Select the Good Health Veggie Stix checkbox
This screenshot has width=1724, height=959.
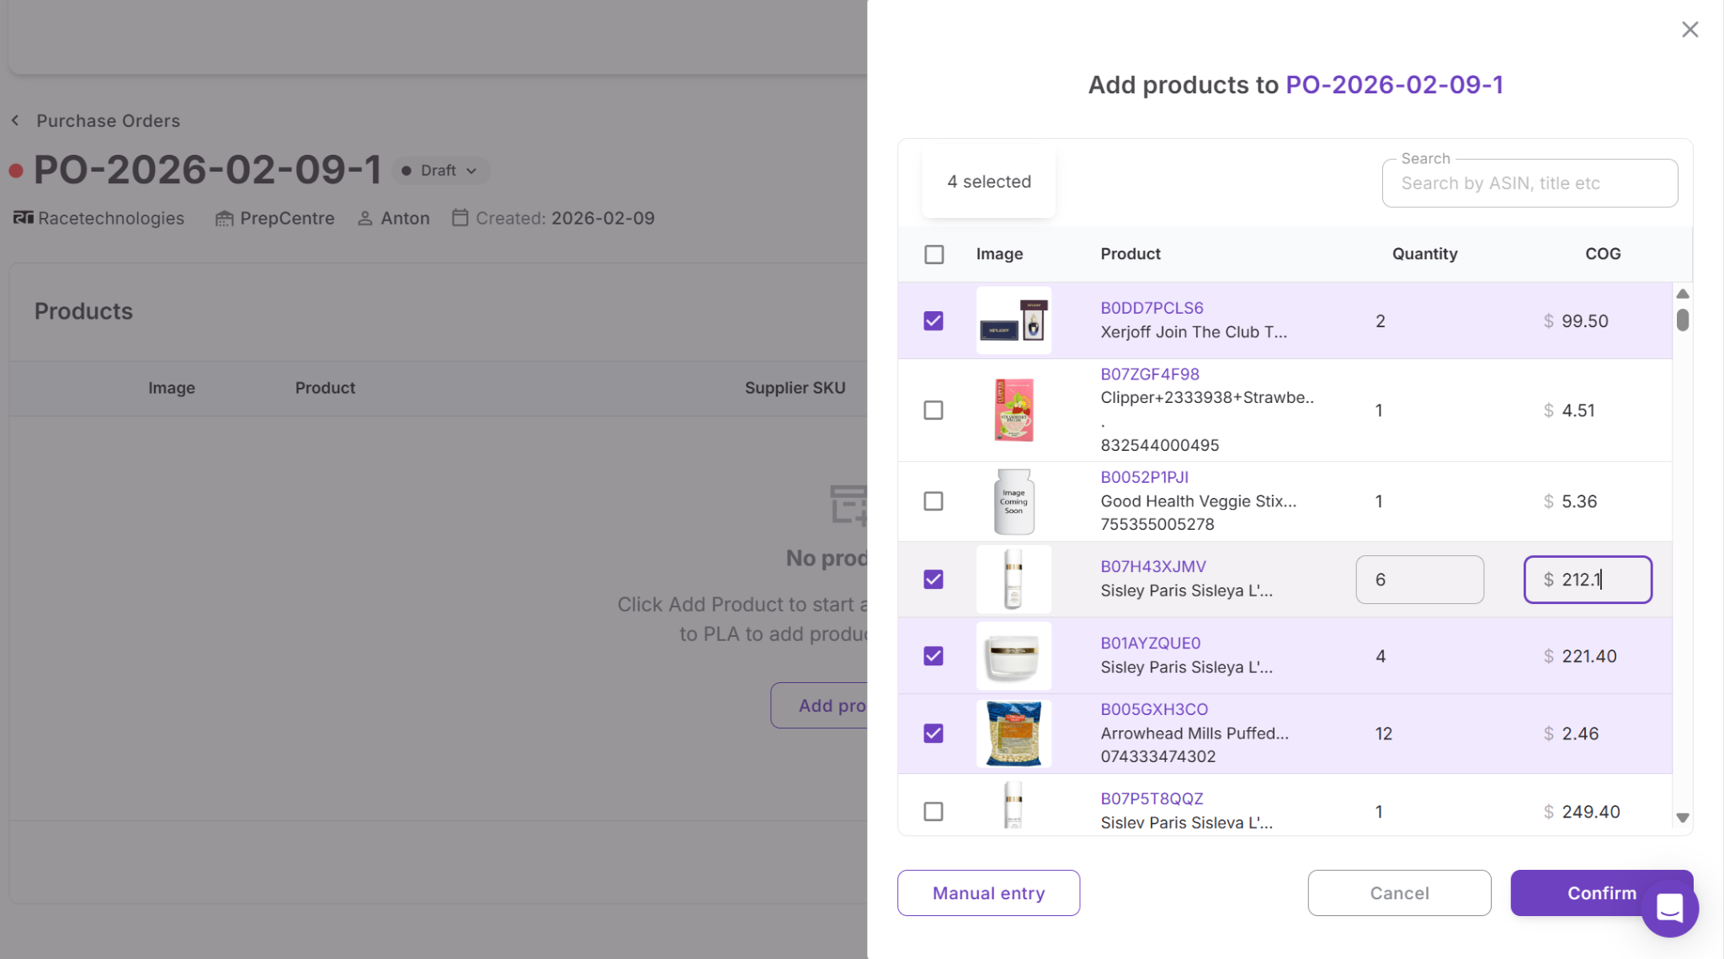pos(934,501)
